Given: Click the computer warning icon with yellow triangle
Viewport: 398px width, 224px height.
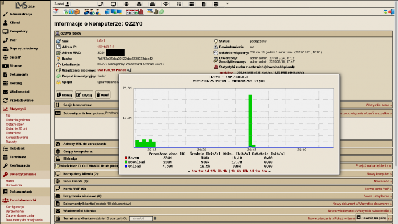Looking at the screenshot, I should 119,11.
